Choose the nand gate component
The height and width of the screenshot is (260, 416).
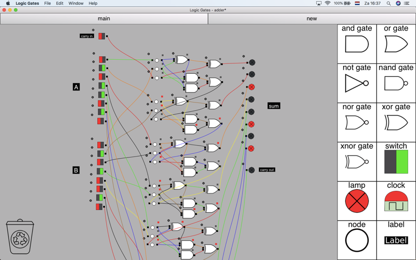[x=396, y=83]
